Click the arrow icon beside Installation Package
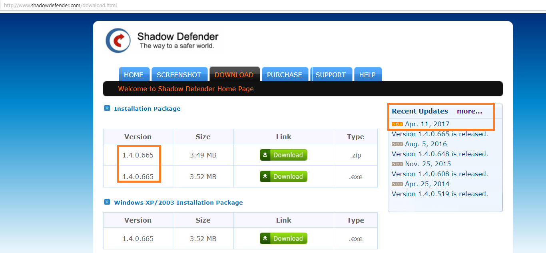Viewport: 546px width, 253px height. [107, 108]
